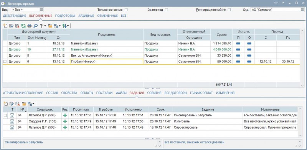This screenshot has width=307, height=150.
Task: Sort by the 'Сумма' column header
Action: (222, 34)
